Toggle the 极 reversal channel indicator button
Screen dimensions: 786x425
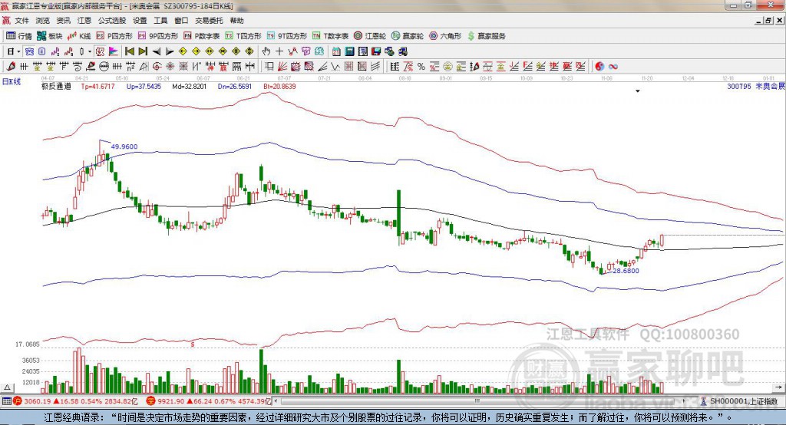point(100,51)
